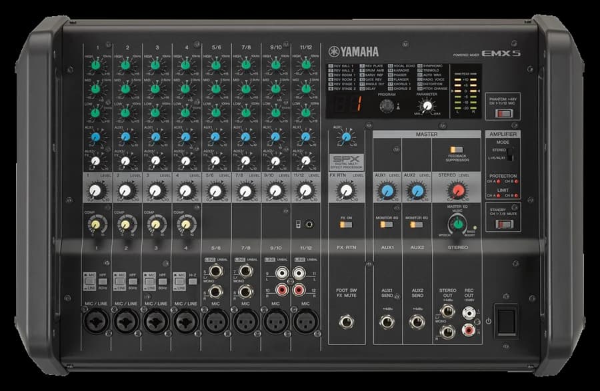
Task: Toggle the PHANTOM +48V switch
Action: pos(503,113)
